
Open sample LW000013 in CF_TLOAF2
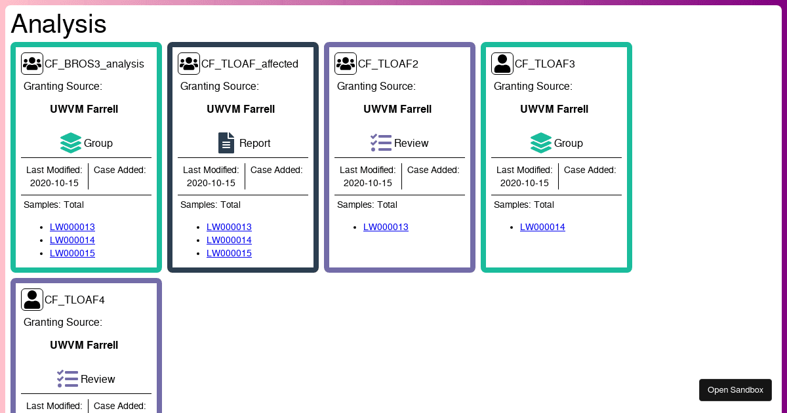click(386, 227)
